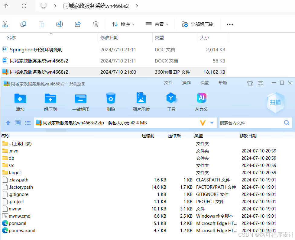Screen dimensions: 295x240
Task: Click the orange V icon in the archive path bar
Action: click(203, 123)
